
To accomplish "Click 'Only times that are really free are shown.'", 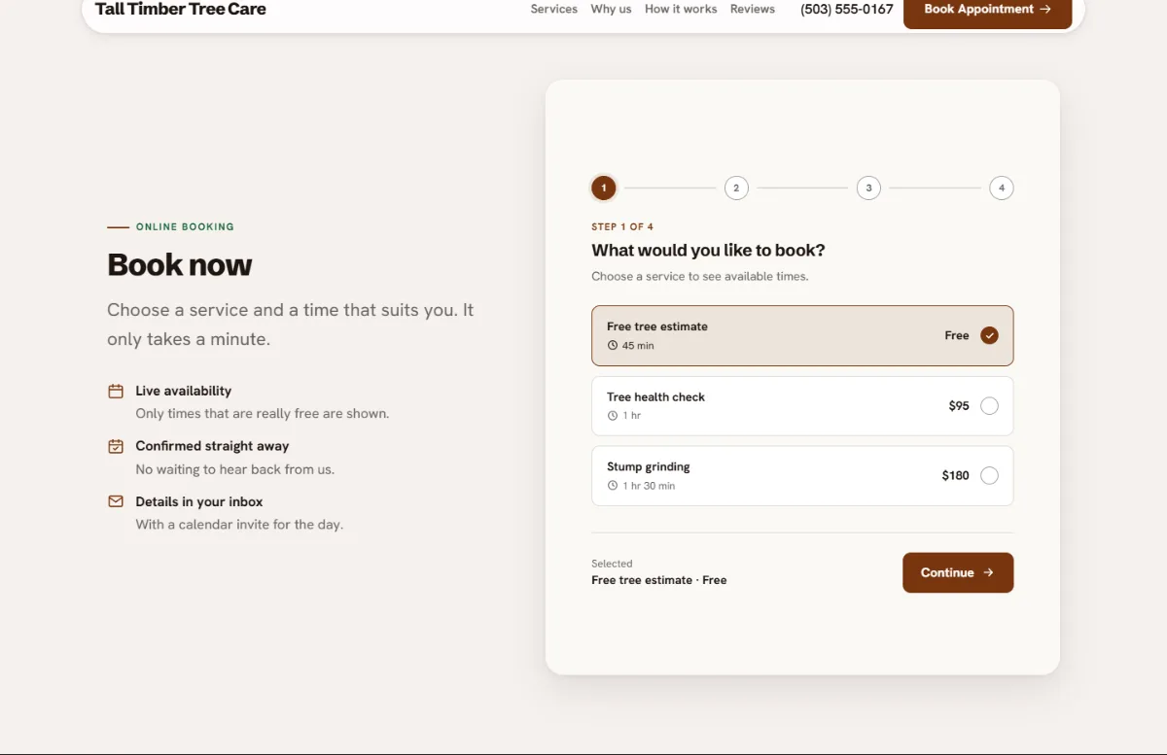I will [263, 414].
